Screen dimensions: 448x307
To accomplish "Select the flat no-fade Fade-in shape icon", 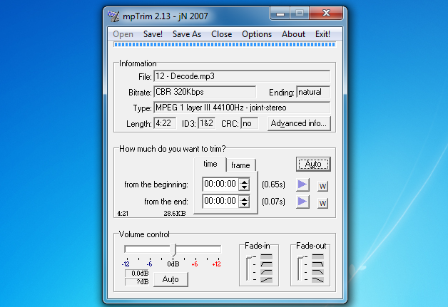I will pos(266,256).
